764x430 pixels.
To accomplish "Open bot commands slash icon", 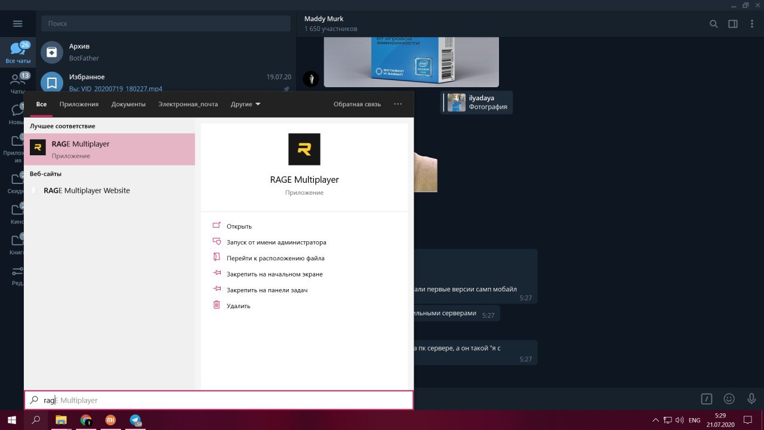I will tap(707, 398).
